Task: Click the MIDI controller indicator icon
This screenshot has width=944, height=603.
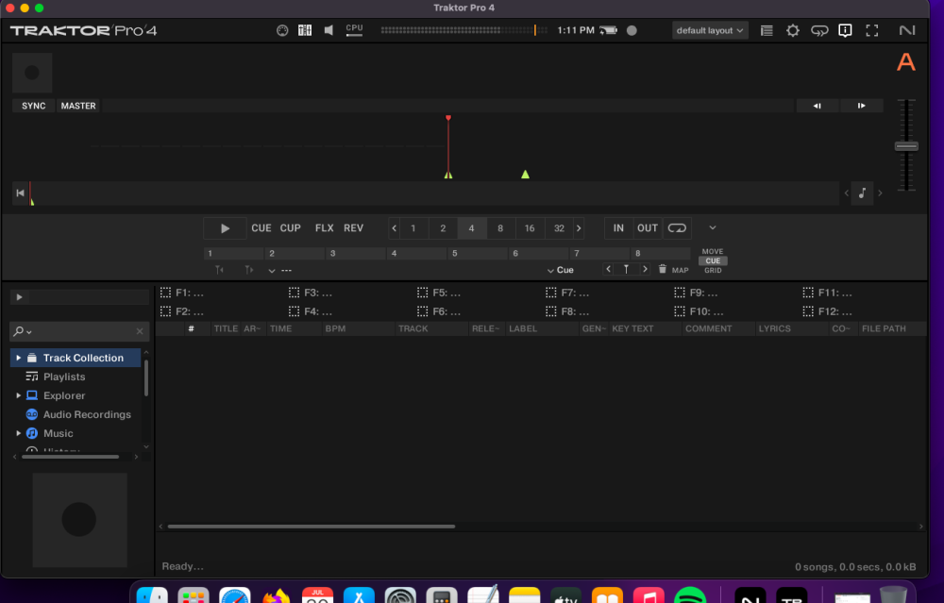Action: tap(282, 30)
